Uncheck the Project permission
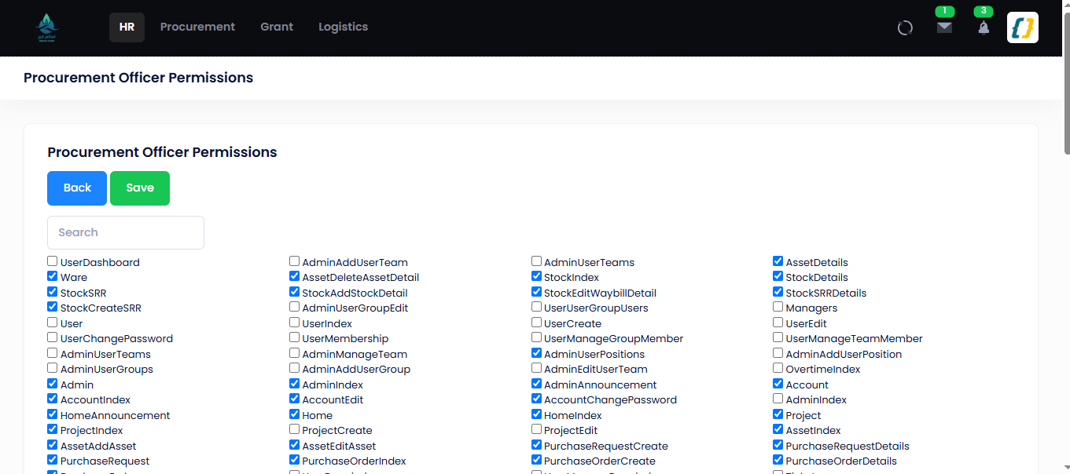 point(778,414)
